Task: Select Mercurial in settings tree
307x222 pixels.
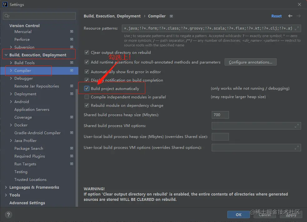Action: (23, 32)
